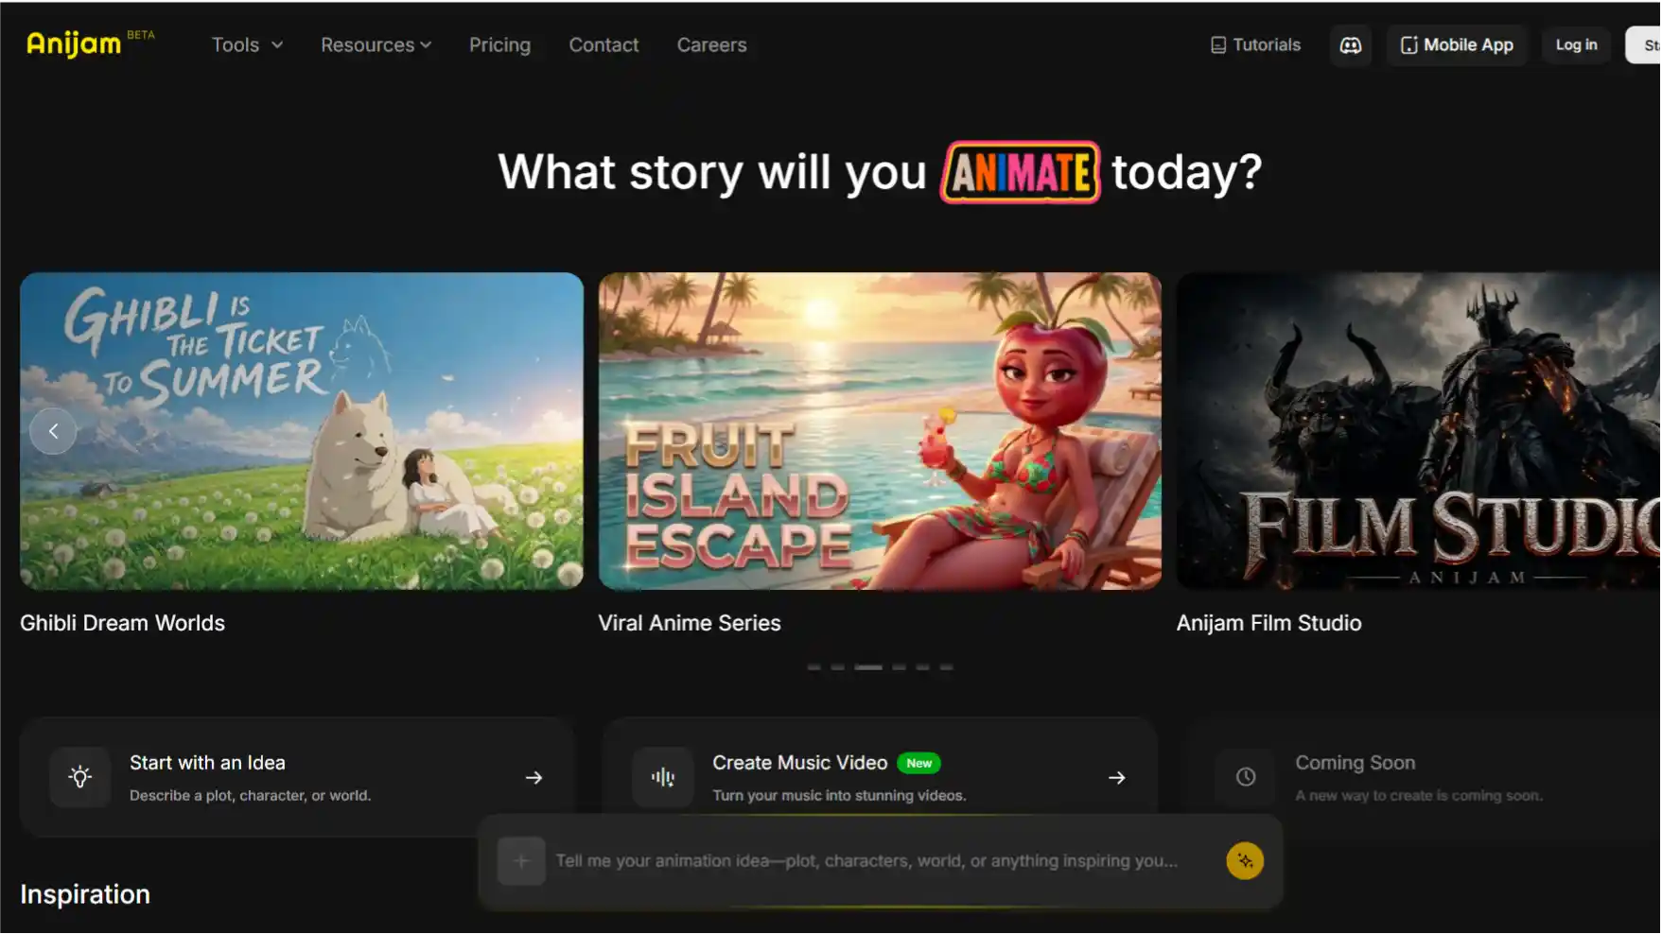Viewport: 1662px width, 934px height.
Task: Click the music waveform icon
Action: 663,777
